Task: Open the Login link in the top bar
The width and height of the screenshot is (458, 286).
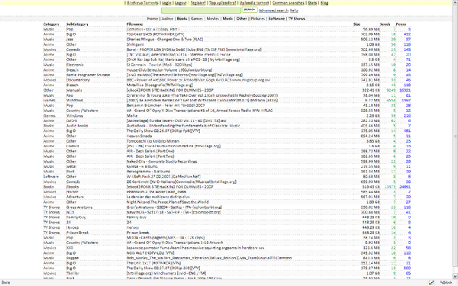Action: (x=166, y=2)
